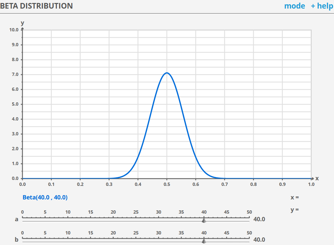334x245 pixels.
Task: Click the x-axis label 1.0
Action: pyautogui.click(x=311, y=184)
